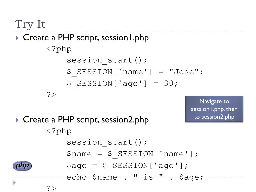Click the final "?>" closing tag
256x192 pixels.
51,188
